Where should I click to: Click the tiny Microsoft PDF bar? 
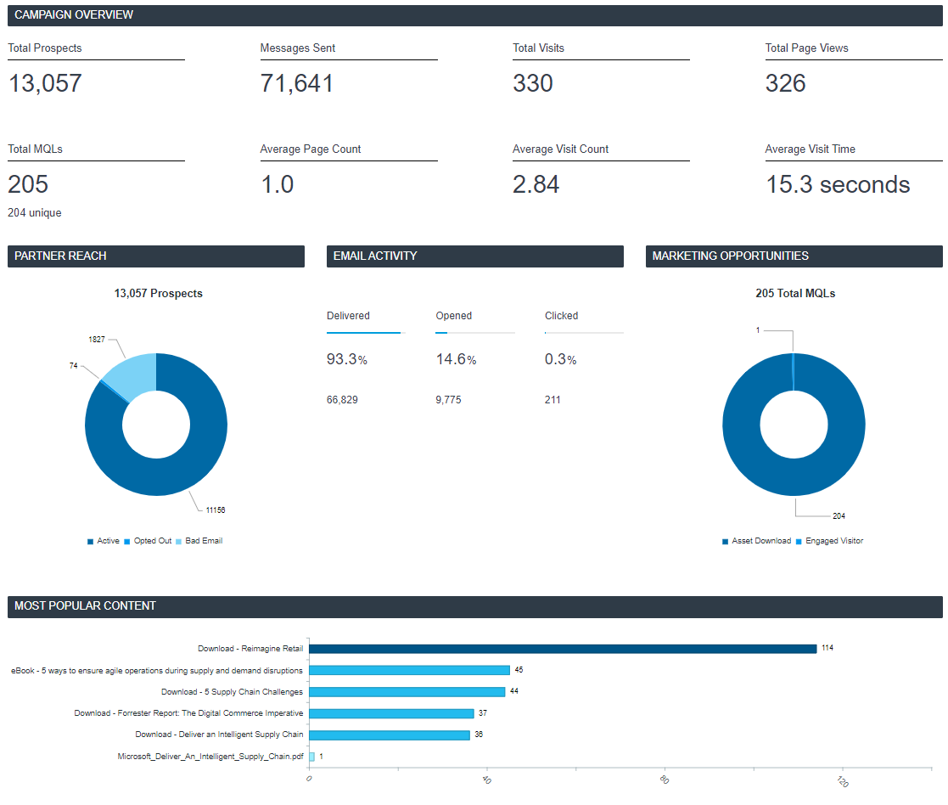pyautogui.click(x=312, y=757)
